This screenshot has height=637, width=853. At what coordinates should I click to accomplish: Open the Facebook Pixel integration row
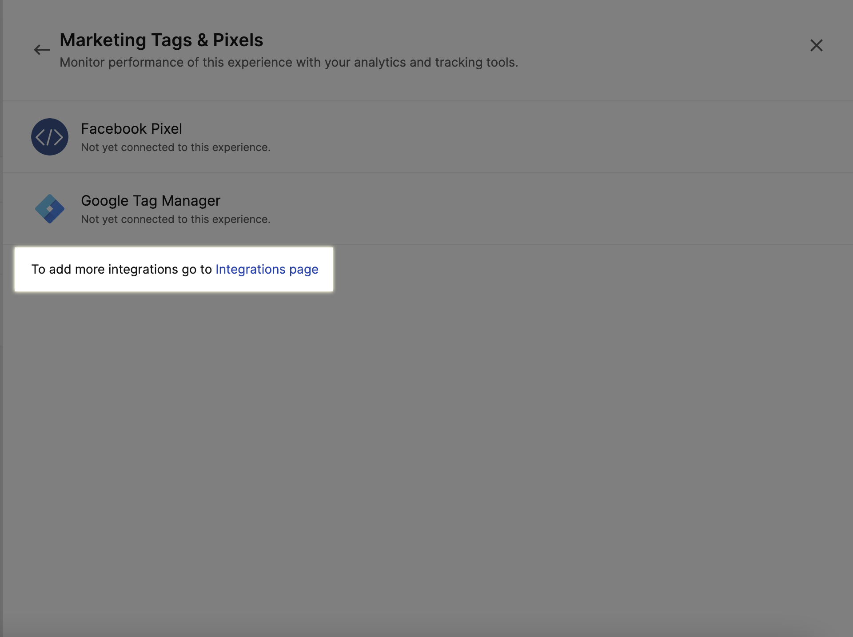click(x=427, y=137)
